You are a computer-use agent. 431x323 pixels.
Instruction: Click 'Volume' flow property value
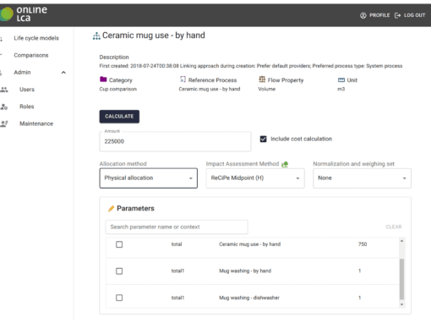point(266,89)
